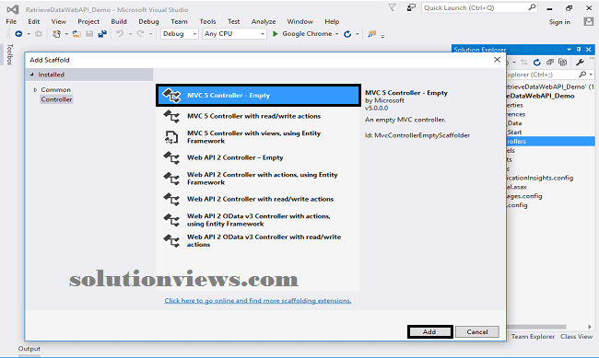The width and height of the screenshot is (599, 358).
Task: Select Web API 2 Controller with actions, using Entity Framework
Action: 258,179
